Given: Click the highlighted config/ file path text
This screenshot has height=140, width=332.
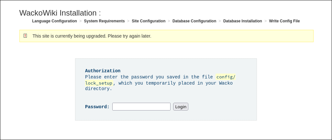Looking at the screenshot, I should click(226, 77).
